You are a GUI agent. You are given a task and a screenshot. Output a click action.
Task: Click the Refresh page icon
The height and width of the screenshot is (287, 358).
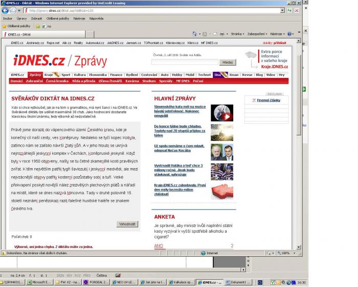[x=289, y=10]
